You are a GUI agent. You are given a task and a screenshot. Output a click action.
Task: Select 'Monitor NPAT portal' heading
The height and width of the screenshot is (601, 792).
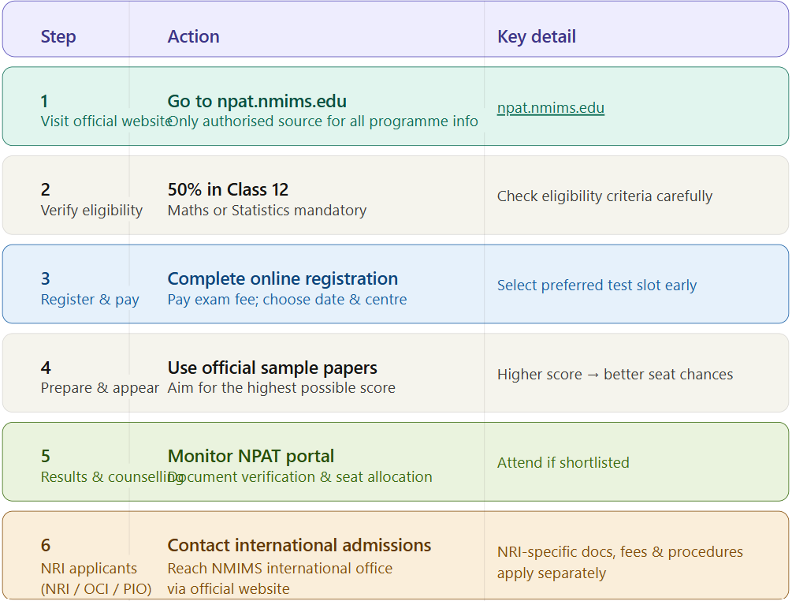point(251,456)
